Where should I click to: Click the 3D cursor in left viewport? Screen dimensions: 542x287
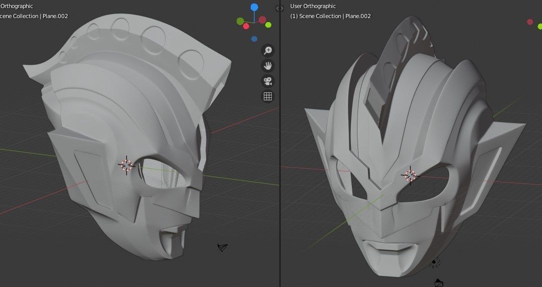(x=126, y=166)
